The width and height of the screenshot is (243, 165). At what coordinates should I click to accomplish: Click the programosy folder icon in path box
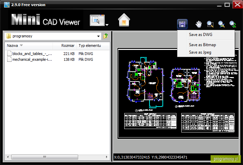9,36
